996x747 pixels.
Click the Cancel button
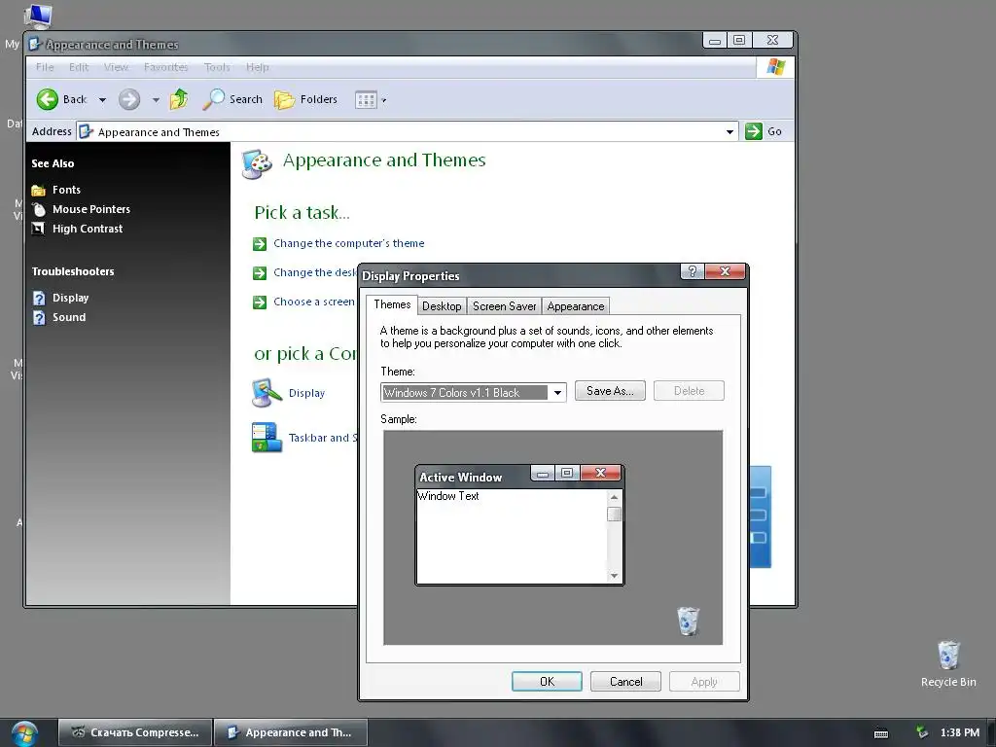point(625,682)
